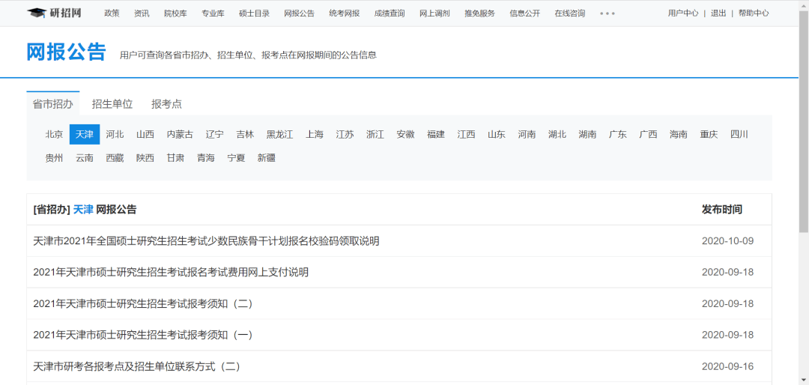This screenshot has width=809, height=385.
Task: Select 新疆 in the province list
Action: (266, 158)
